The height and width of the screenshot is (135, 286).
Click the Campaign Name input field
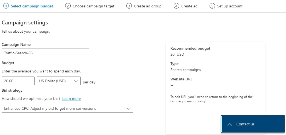tap(45, 53)
